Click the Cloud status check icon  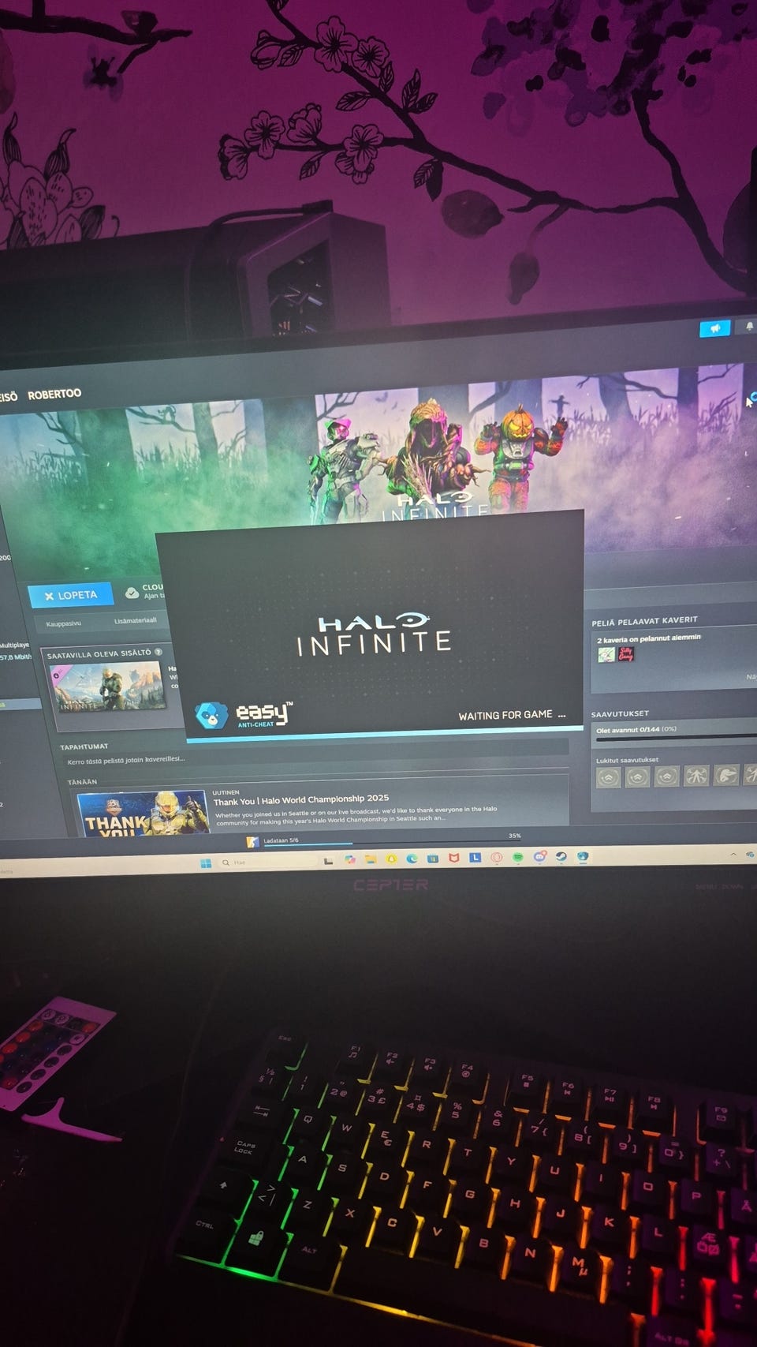tap(132, 593)
